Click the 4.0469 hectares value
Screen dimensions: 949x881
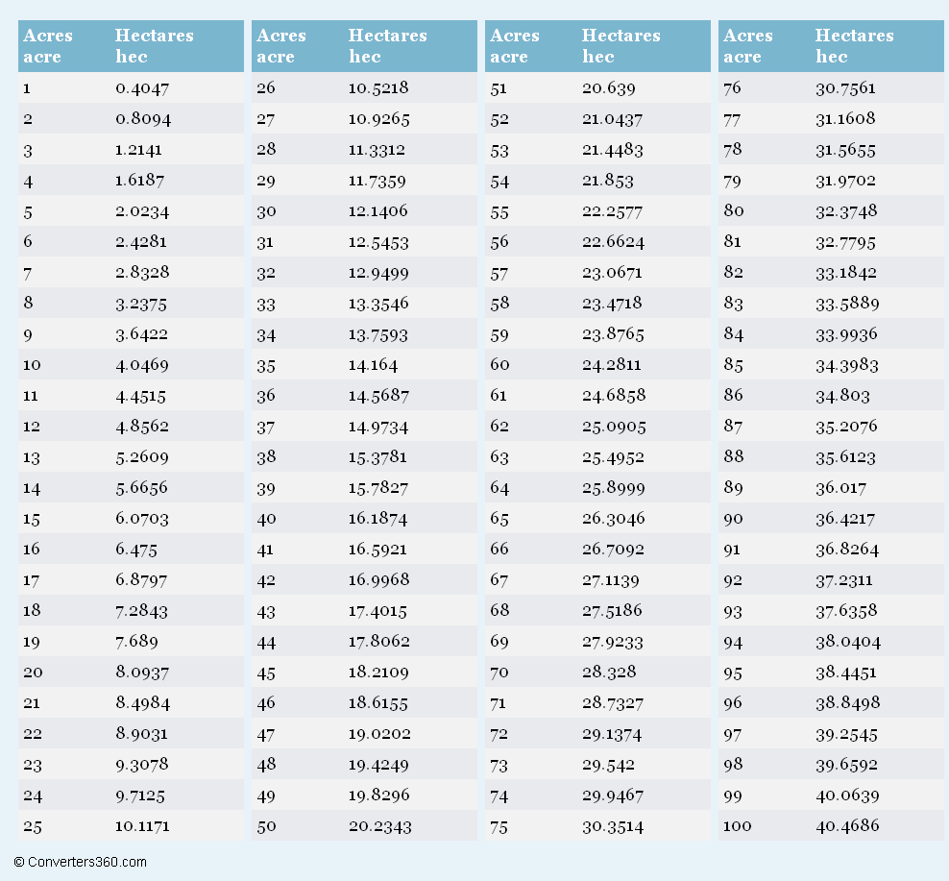tap(142, 365)
